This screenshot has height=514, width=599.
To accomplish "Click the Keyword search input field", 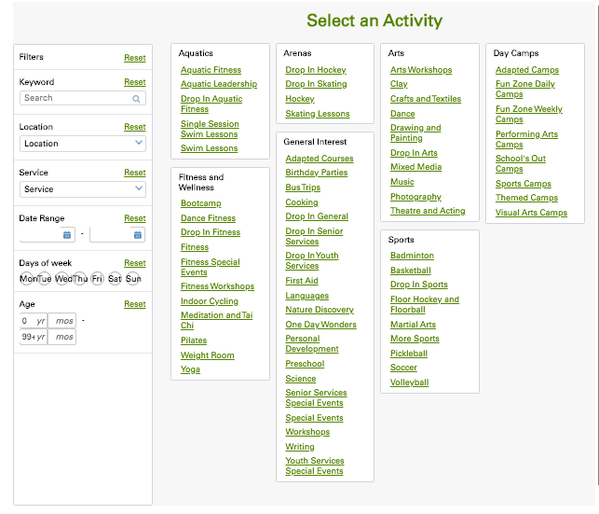I will pos(76,98).
